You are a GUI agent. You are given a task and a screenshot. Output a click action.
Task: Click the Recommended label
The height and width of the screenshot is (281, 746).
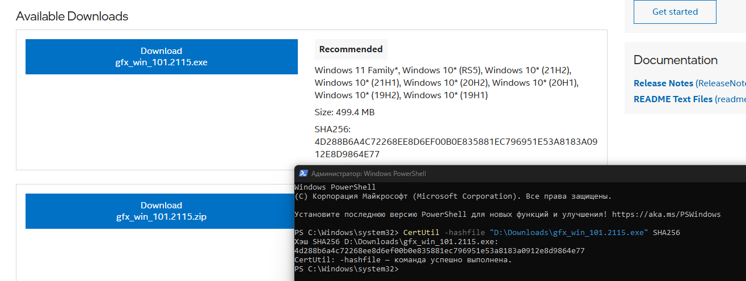tap(351, 49)
